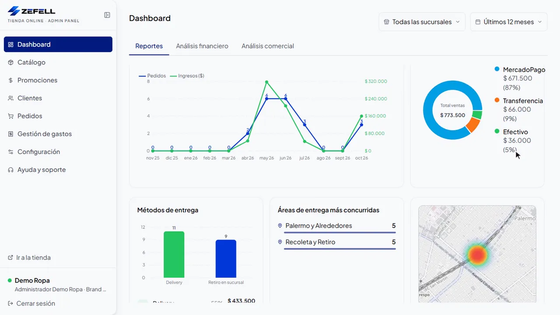Click the location pin beside Palermo y Alrededores
The image size is (560, 315).
pos(280,226)
